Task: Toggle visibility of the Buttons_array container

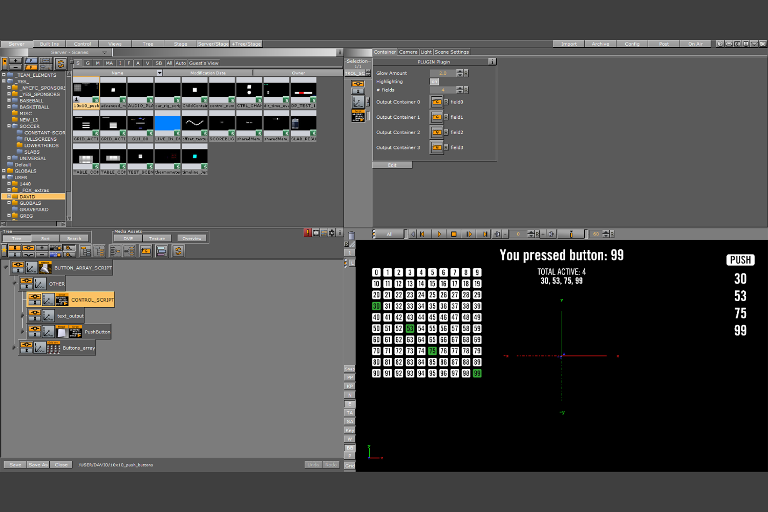Action: [x=26, y=345]
